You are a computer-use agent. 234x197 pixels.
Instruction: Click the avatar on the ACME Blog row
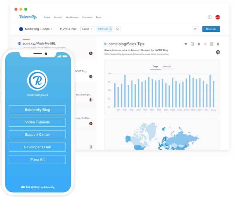(x=91, y=77)
